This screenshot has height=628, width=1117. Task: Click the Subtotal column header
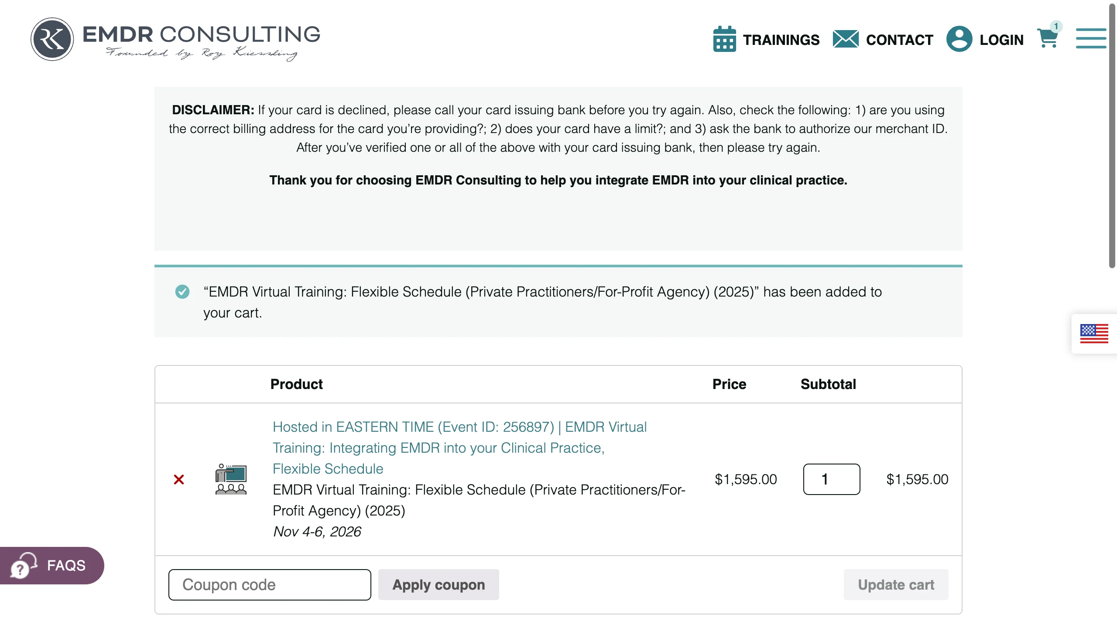[x=828, y=384]
